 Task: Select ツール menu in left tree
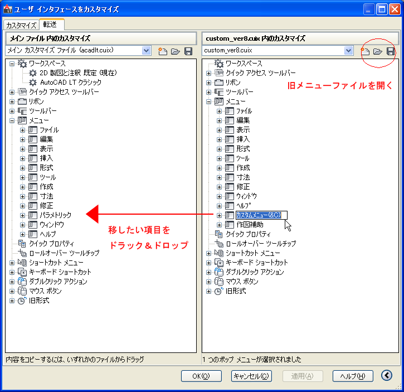coord(48,177)
